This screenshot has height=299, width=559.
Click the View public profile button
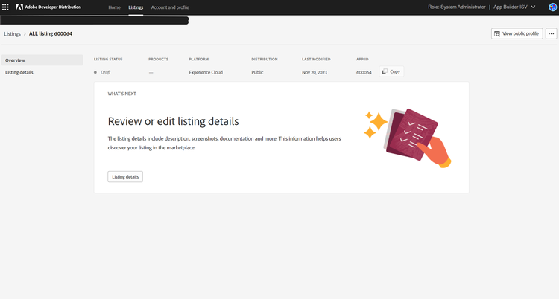click(x=517, y=33)
